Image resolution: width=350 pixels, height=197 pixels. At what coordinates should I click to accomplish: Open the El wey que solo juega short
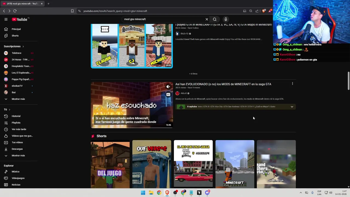193,164
